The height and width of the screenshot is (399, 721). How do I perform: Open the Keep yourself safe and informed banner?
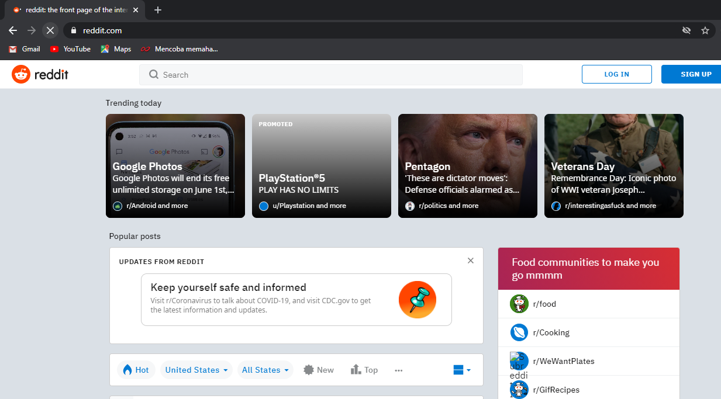coord(296,300)
